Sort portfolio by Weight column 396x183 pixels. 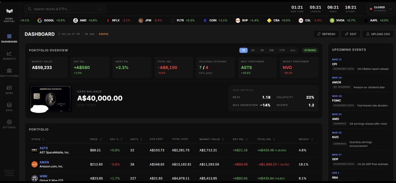point(306,139)
